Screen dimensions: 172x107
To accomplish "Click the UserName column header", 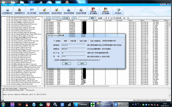I will click(x=86, y=21).
